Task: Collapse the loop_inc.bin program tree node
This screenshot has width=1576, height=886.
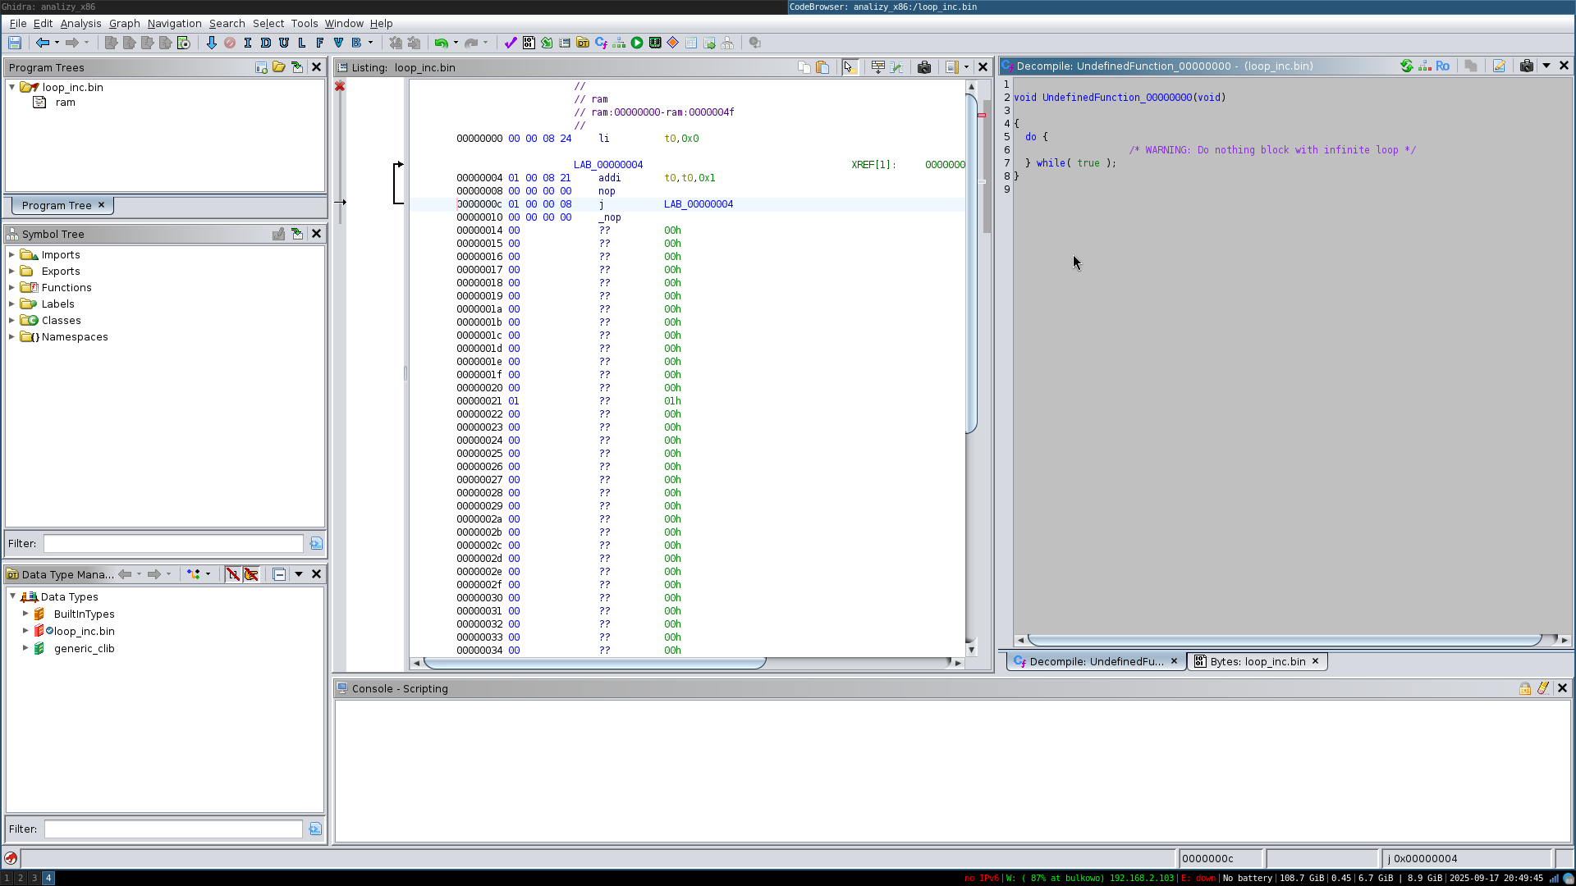Action: pyautogui.click(x=12, y=87)
